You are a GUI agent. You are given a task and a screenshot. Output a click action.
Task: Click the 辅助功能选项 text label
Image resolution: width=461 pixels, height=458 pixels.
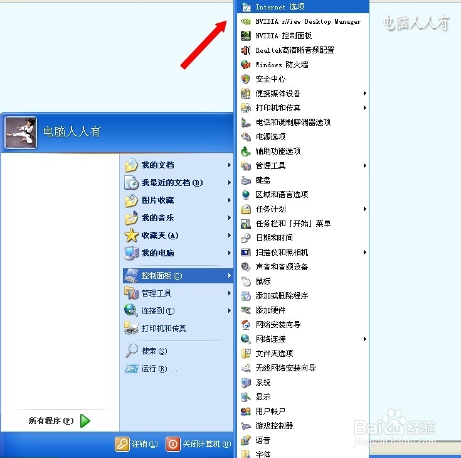278,151
